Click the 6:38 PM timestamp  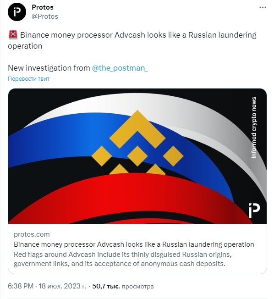click(x=21, y=286)
